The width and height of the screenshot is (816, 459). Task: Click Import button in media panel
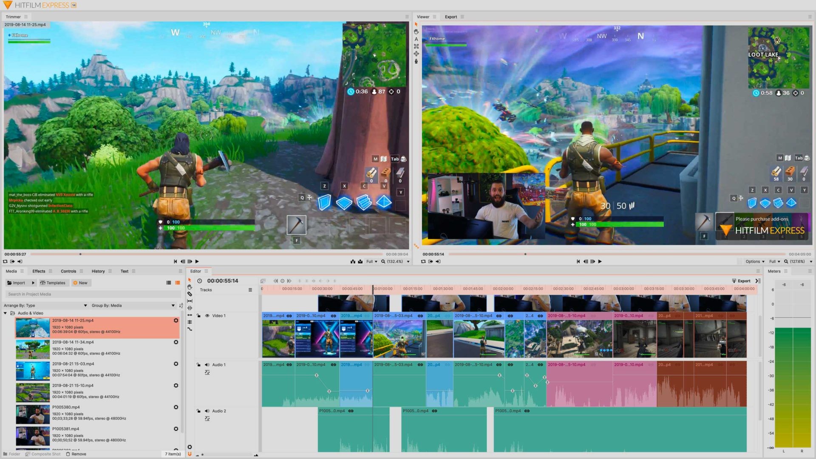[15, 283]
